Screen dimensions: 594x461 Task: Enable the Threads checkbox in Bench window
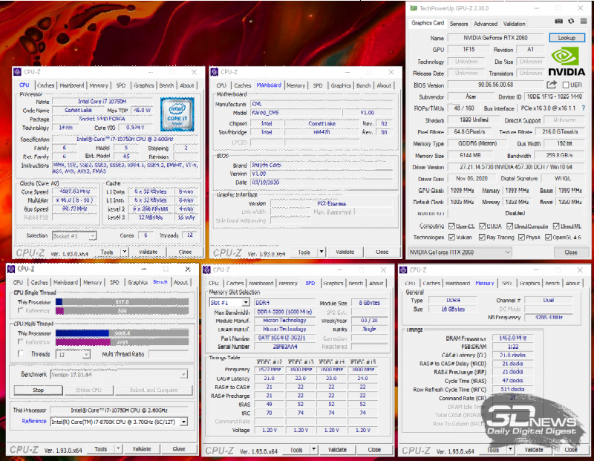coord(21,353)
